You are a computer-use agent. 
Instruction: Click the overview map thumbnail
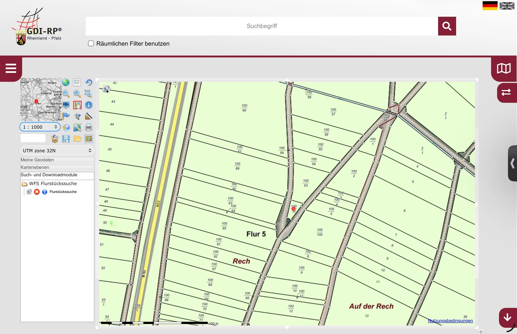pyautogui.click(x=41, y=100)
